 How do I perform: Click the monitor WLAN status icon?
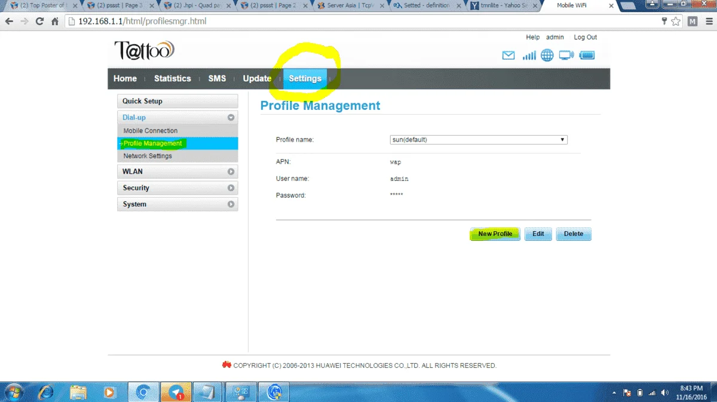[566, 56]
